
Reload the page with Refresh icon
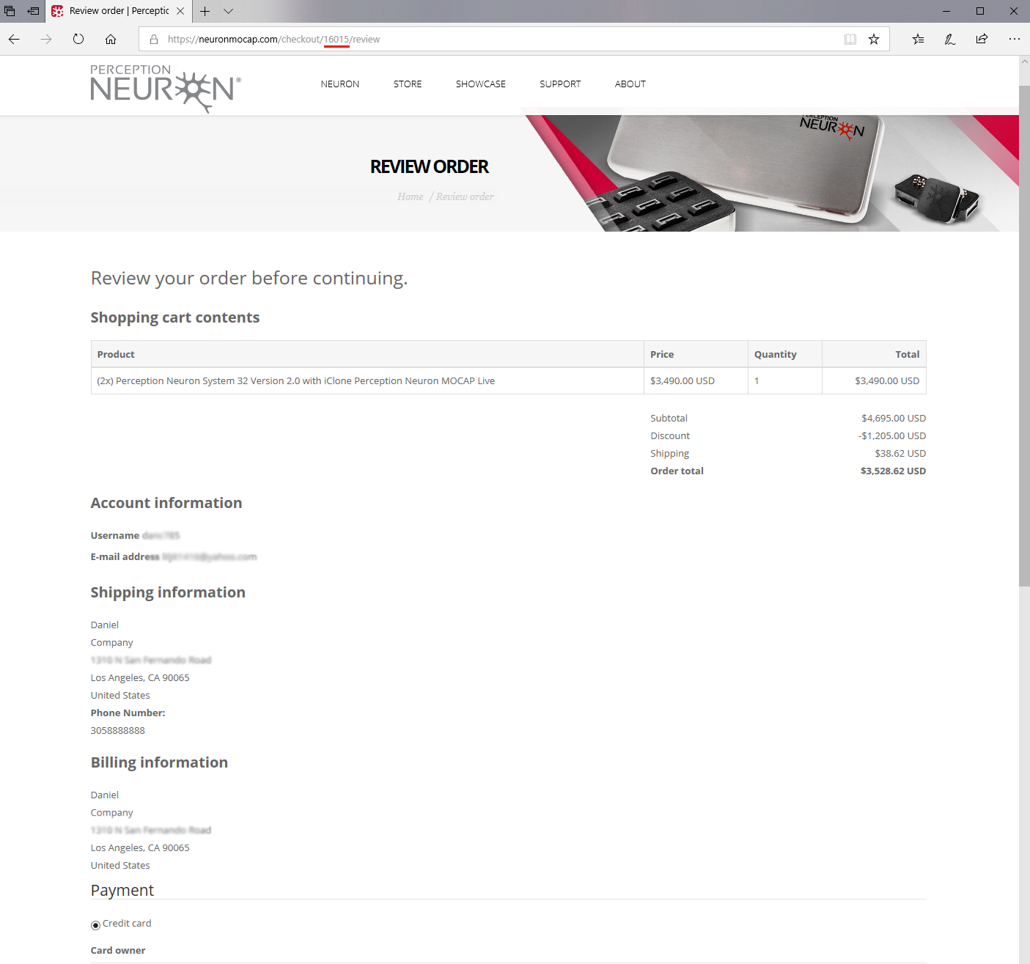[x=78, y=40]
